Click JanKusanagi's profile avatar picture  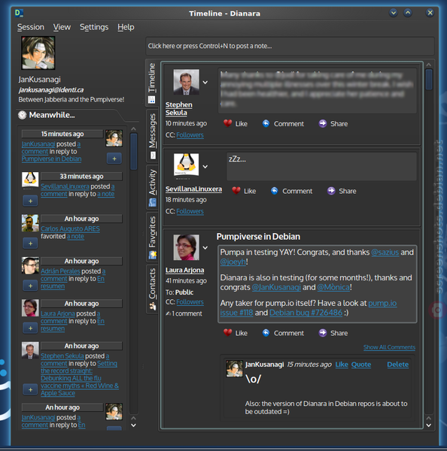pos(38,53)
